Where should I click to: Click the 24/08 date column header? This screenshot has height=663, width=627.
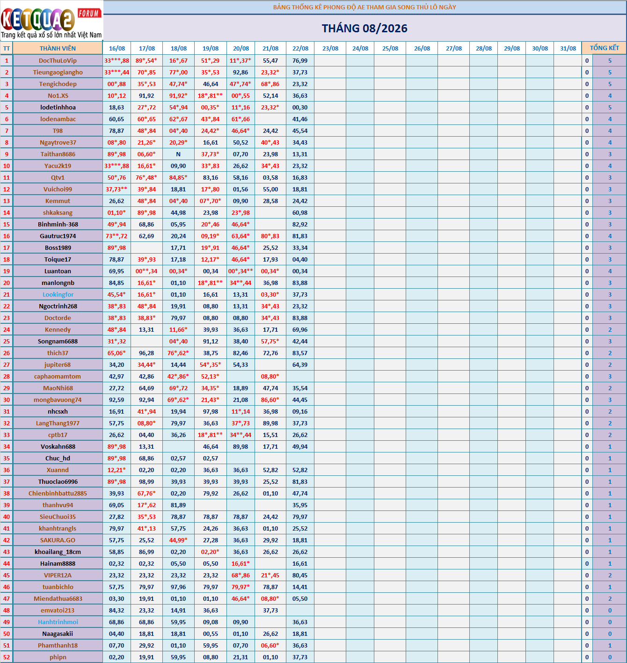tap(360, 48)
